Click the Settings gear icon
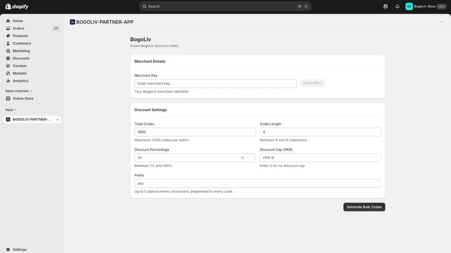Screen dimensions: 451x253 pyautogui.click(x=8, y=250)
